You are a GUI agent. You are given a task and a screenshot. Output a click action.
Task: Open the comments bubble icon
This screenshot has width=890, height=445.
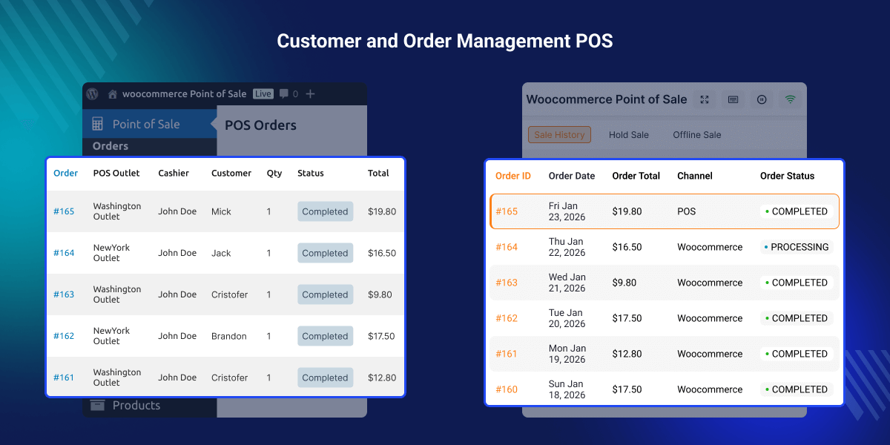point(284,94)
